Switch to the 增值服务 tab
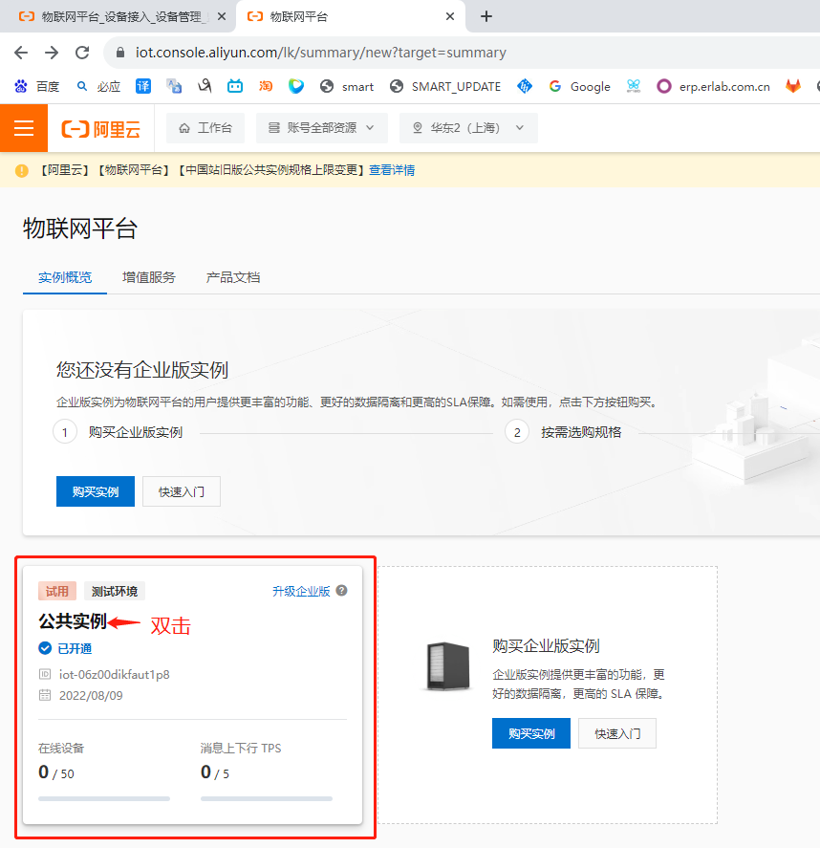820x848 pixels. tap(149, 277)
